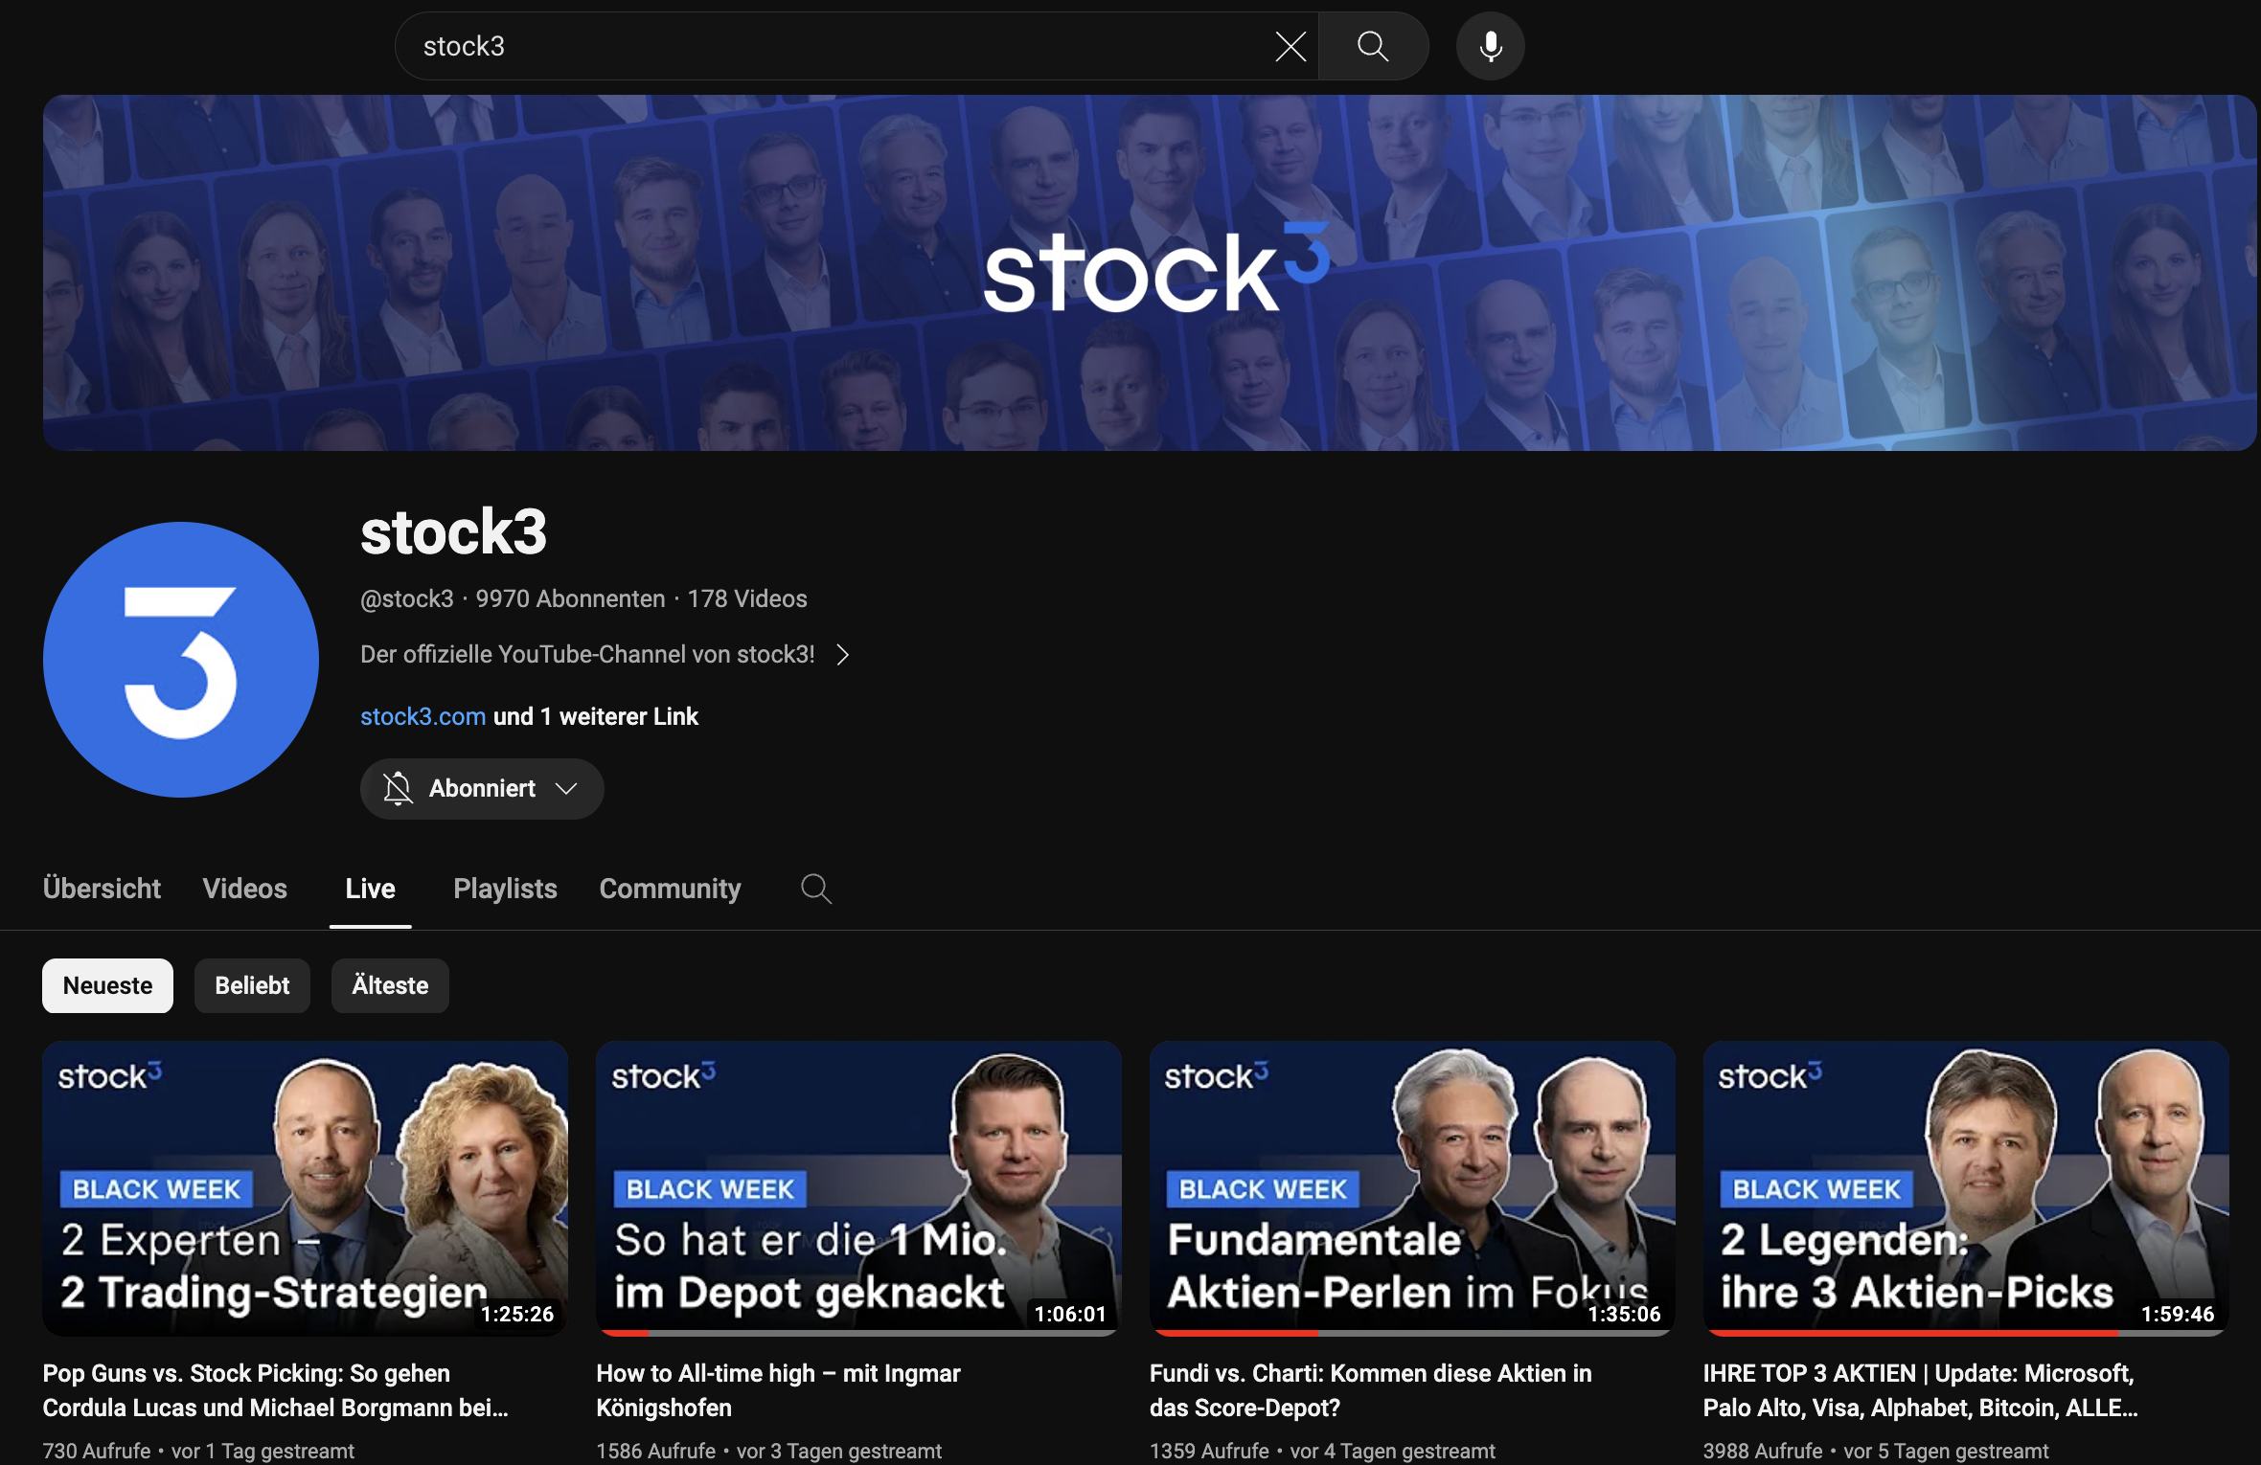2261x1465 pixels.
Task: Start voice search with the microphone icon
Action: [x=1490, y=46]
